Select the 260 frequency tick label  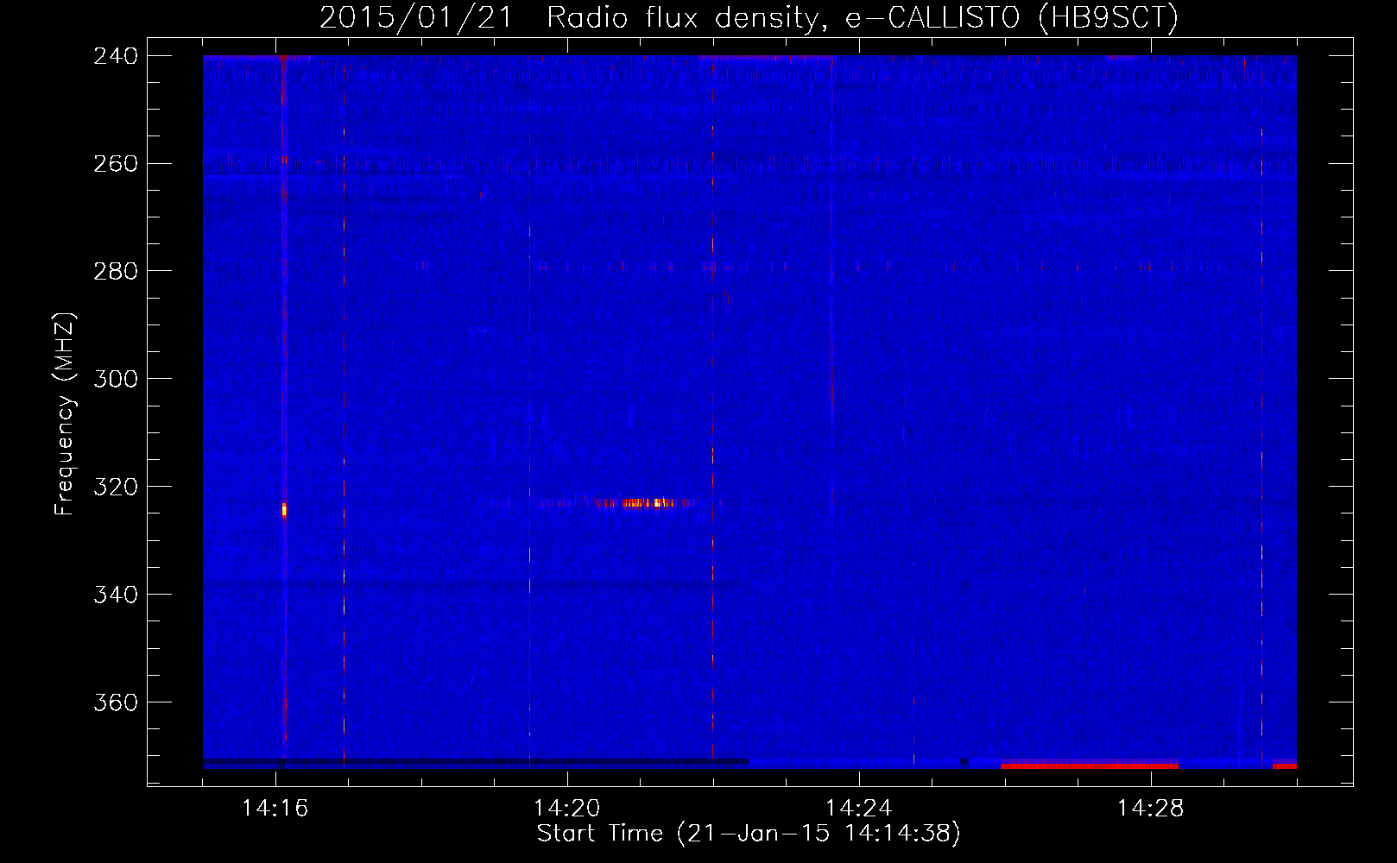[116, 164]
